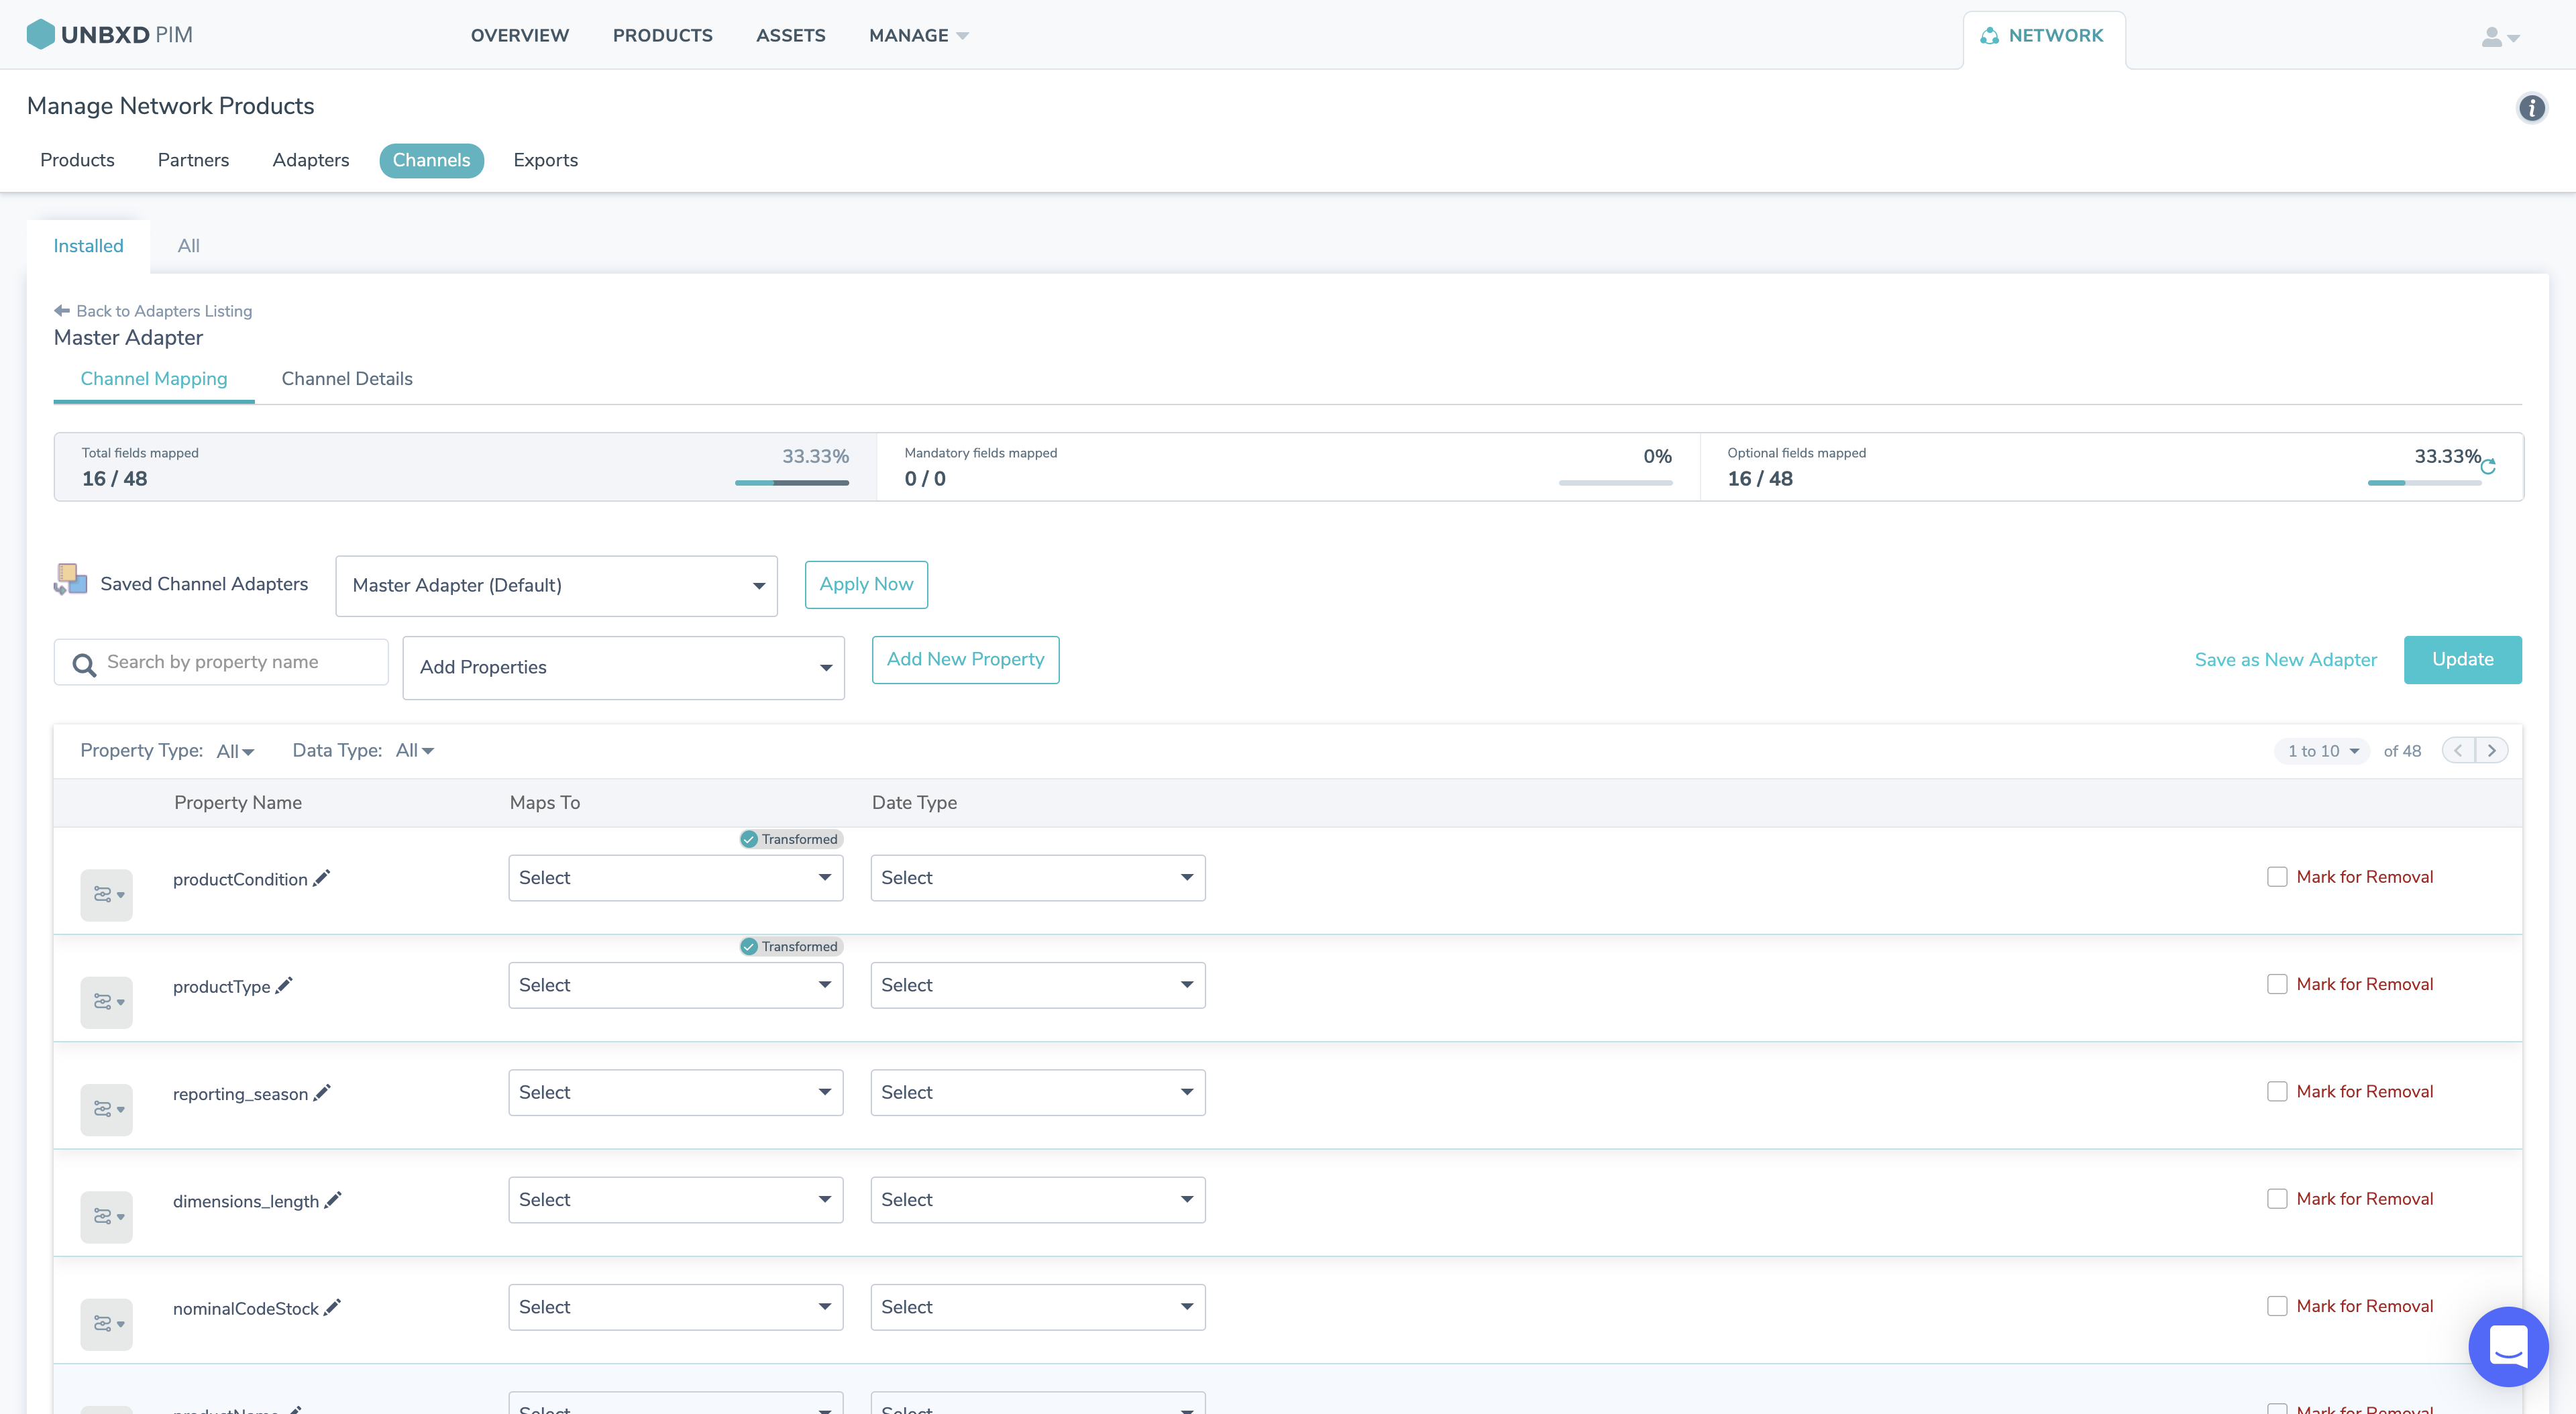Expand Data Type All filter
This screenshot has height=1414, width=2576.
click(414, 750)
